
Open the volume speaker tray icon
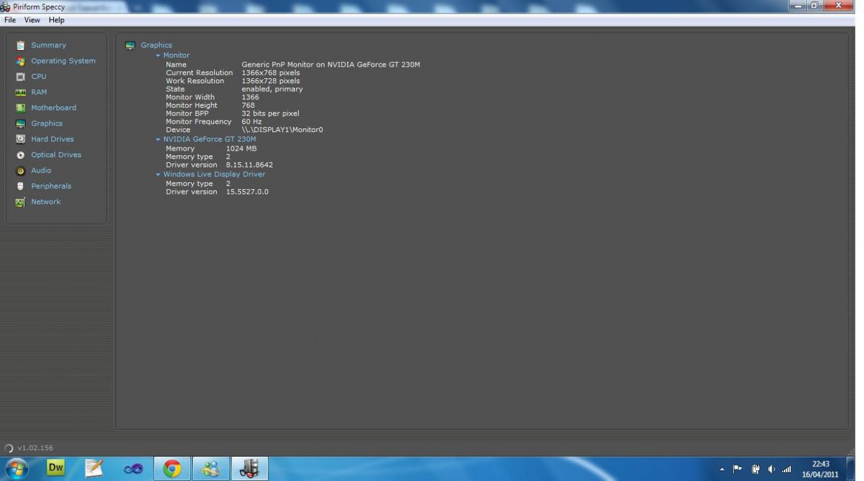[772, 469]
